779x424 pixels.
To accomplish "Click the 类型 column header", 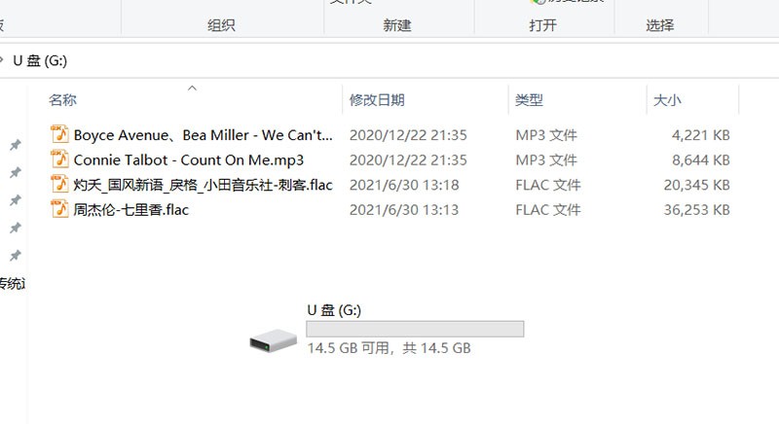I will [529, 99].
